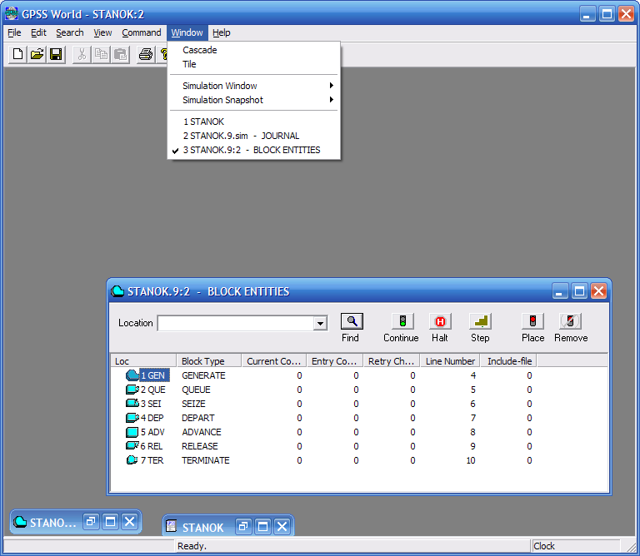Maximize the Block Entities child window
The image size is (640, 556).
tap(579, 291)
